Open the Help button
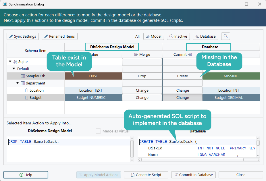This screenshot has width=266, height=181. point(26,175)
